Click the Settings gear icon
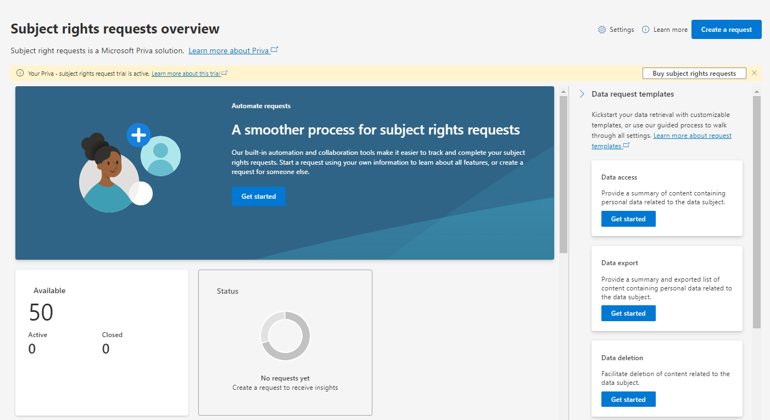 (x=602, y=30)
